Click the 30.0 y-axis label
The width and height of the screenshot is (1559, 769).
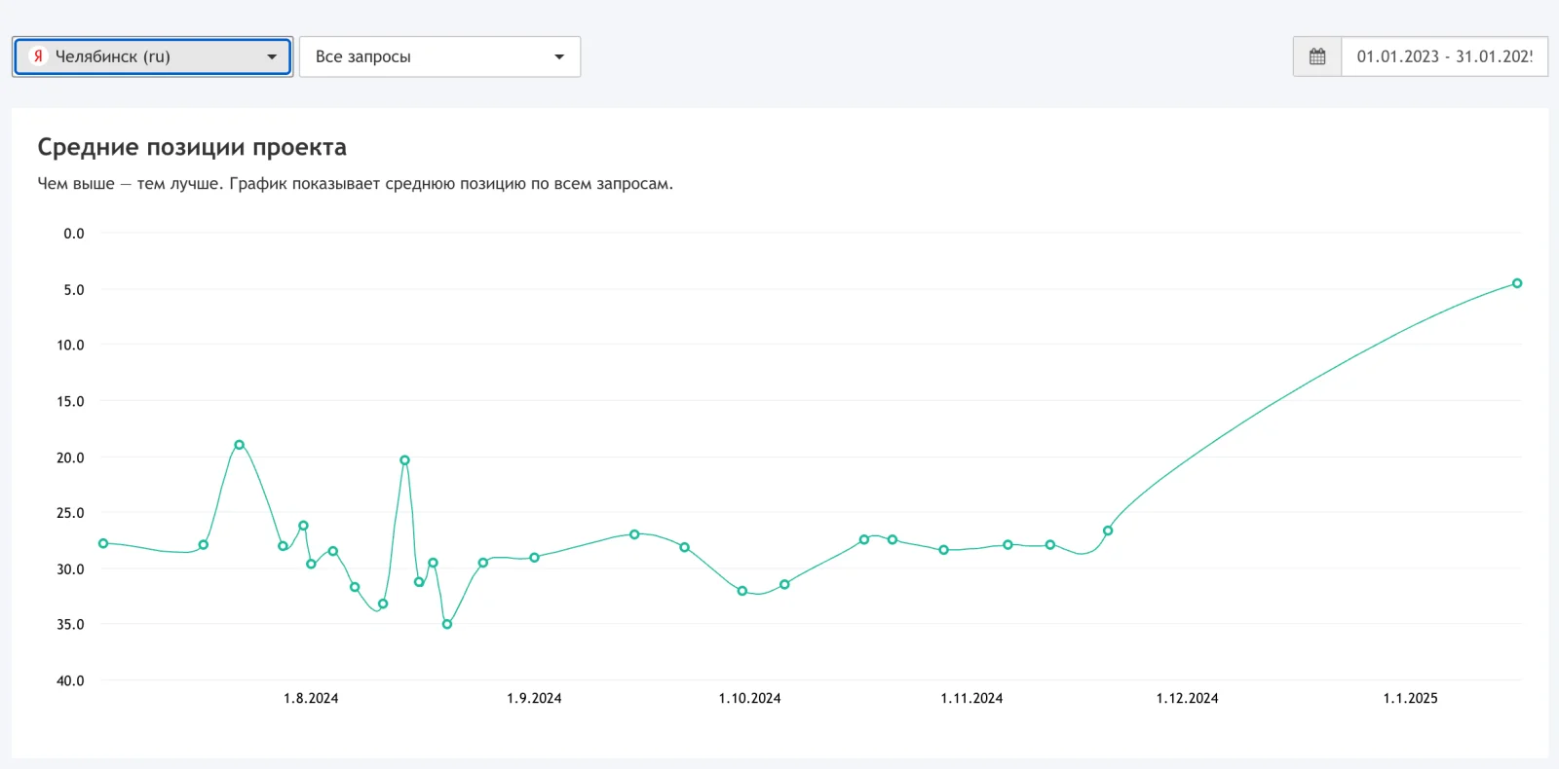[70, 569]
